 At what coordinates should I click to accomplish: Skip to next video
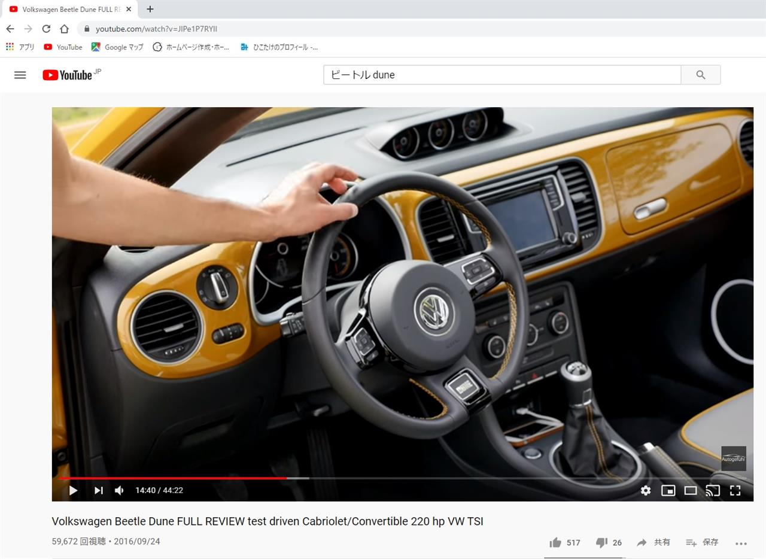pos(99,490)
